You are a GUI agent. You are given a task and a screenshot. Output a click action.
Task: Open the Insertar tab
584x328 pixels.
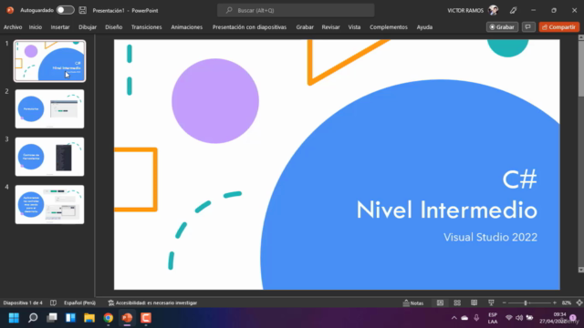click(x=60, y=27)
